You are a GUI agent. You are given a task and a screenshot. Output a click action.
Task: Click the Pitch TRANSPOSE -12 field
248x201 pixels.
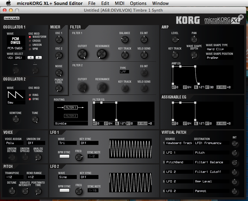click(x=14, y=177)
